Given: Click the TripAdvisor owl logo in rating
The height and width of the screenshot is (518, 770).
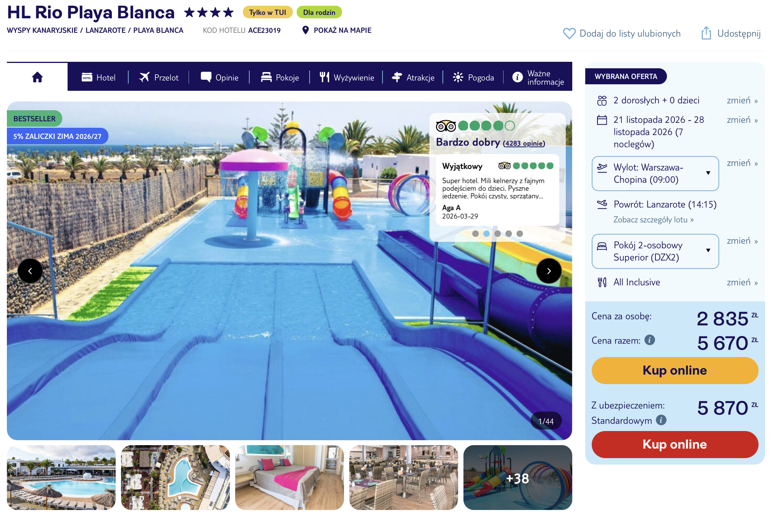Looking at the screenshot, I should click(446, 126).
